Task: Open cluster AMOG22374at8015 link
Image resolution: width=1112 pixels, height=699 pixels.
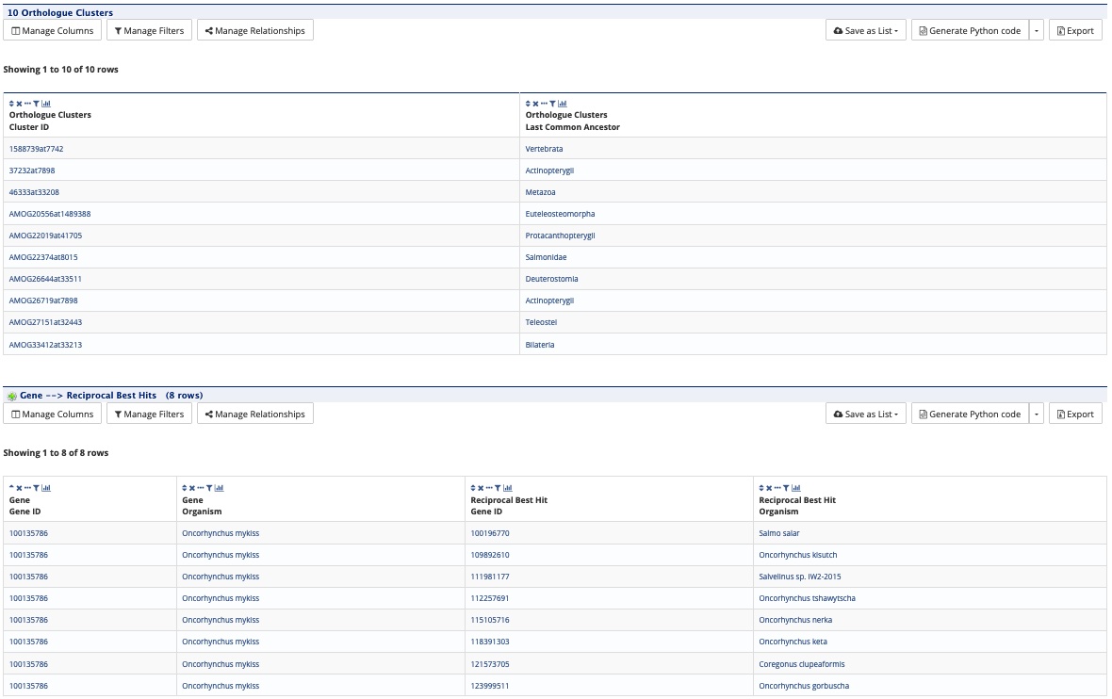Action: 43,257
